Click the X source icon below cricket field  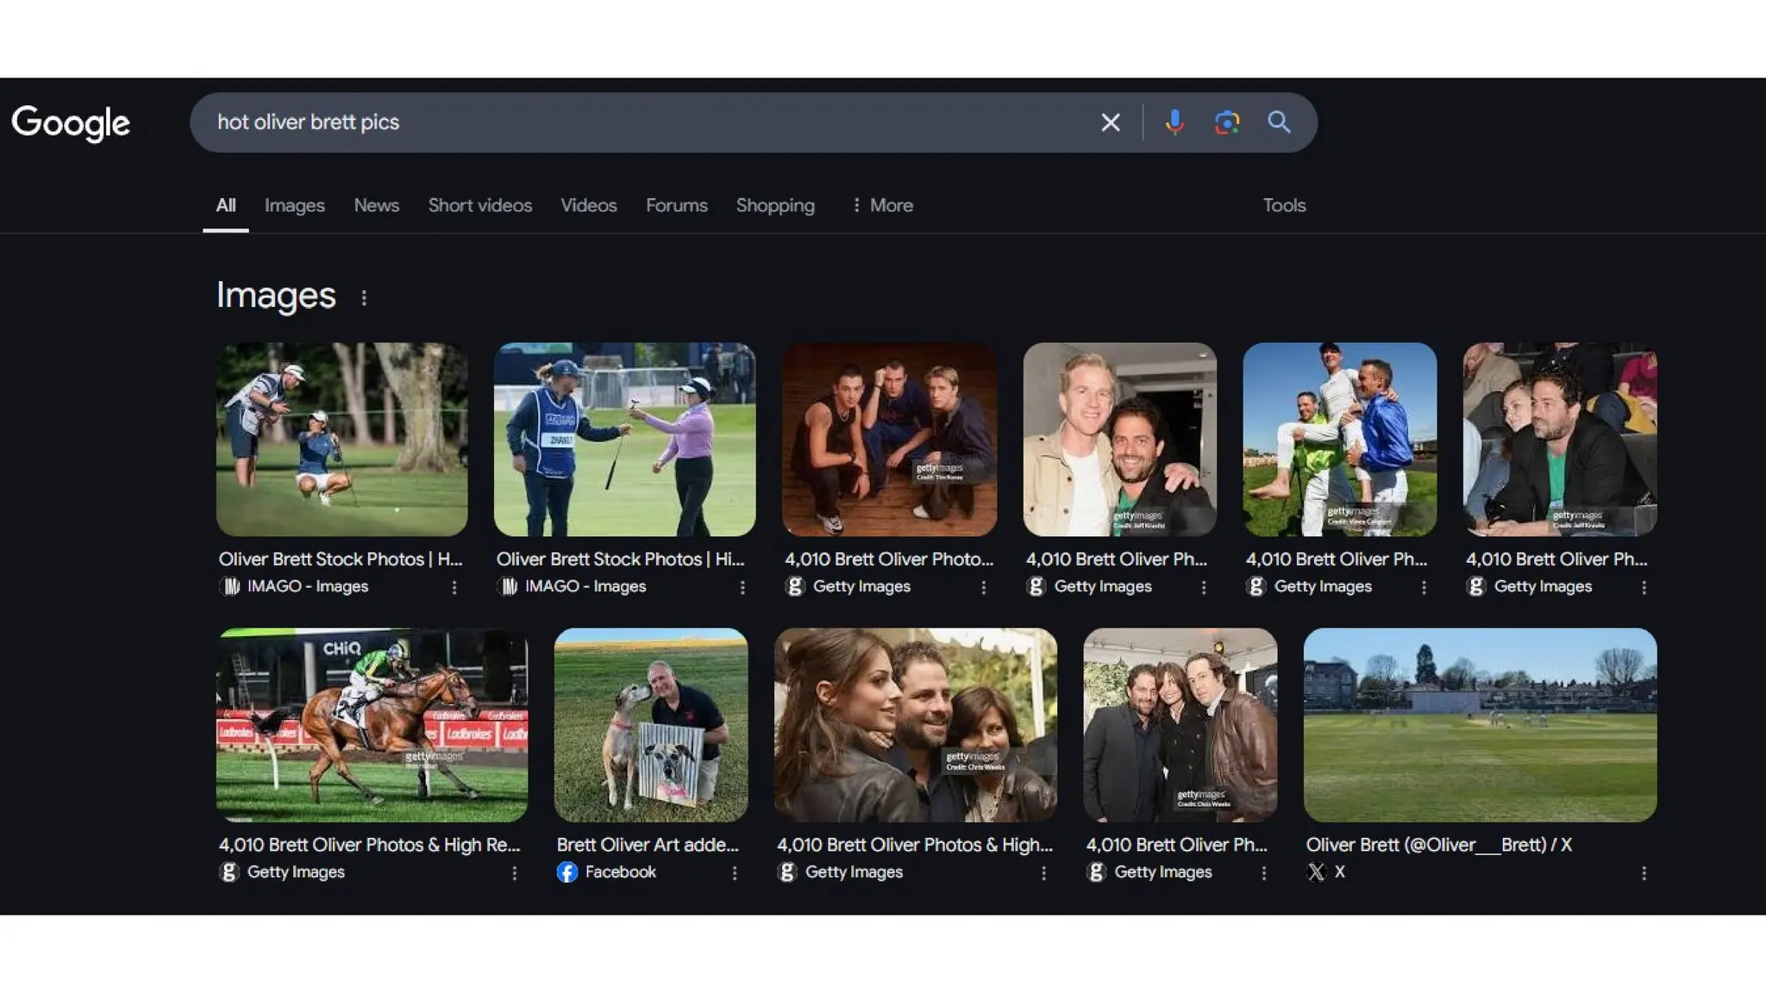[x=1316, y=872]
